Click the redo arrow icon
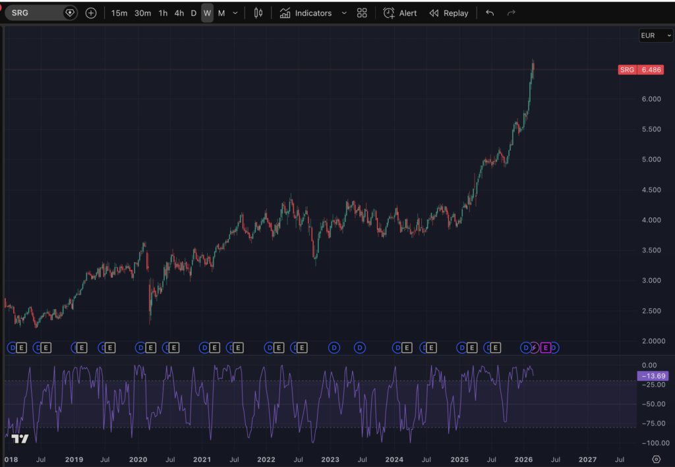The height and width of the screenshot is (467, 675). (x=512, y=13)
